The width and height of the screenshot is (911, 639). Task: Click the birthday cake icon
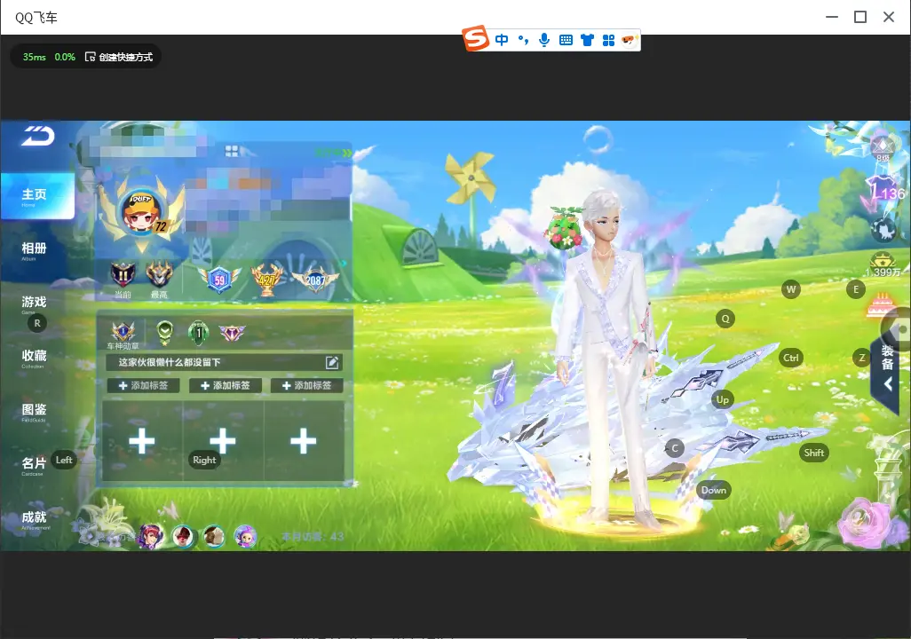click(880, 305)
